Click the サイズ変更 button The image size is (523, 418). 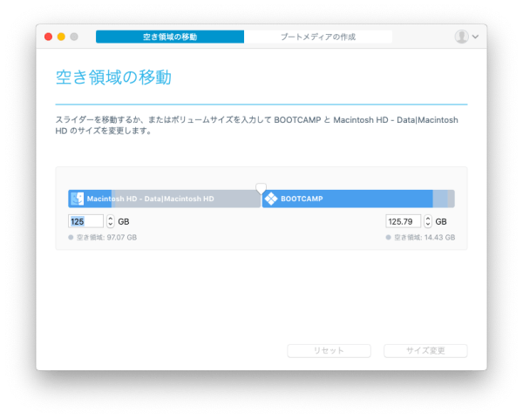pos(425,351)
